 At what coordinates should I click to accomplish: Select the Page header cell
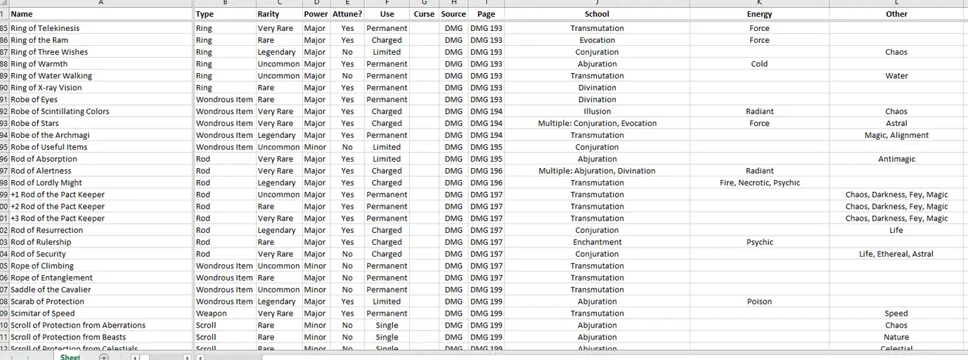[x=486, y=14]
